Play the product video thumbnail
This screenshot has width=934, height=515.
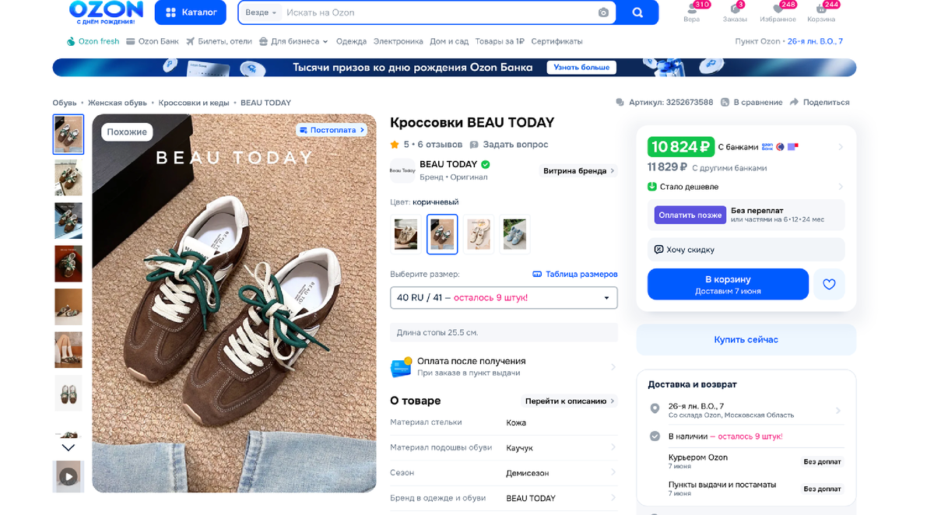coord(68,477)
